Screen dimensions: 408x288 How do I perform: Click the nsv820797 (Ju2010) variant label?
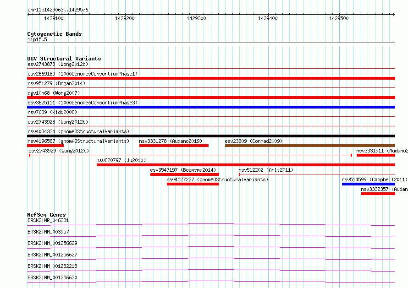tap(121, 160)
